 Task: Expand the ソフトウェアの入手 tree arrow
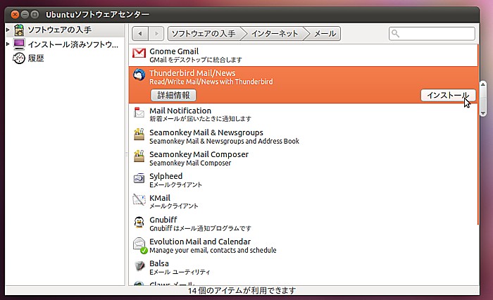coord(8,30)
